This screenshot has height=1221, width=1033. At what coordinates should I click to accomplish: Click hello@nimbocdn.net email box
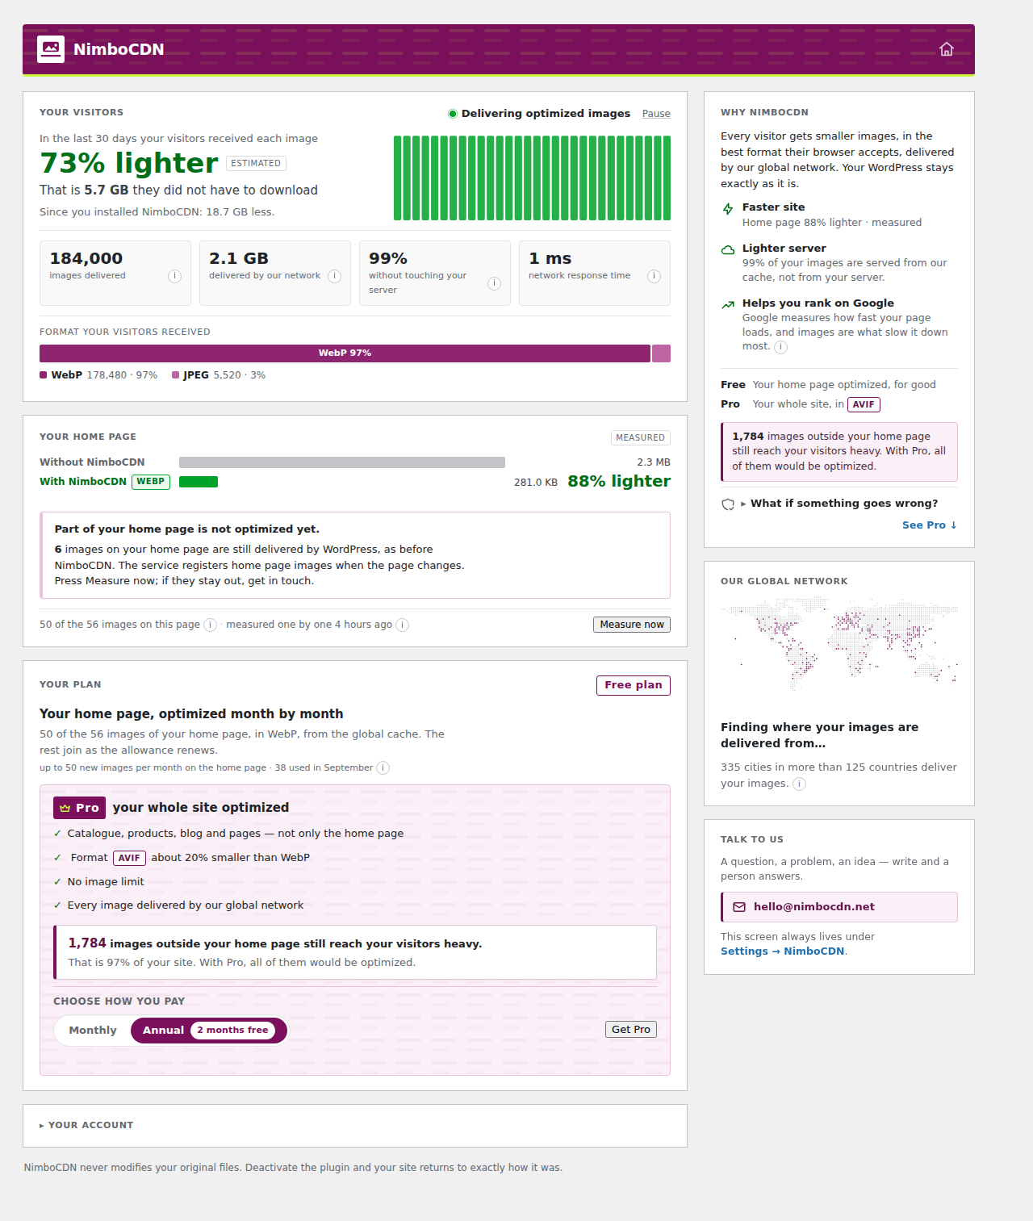pyautogui.click(x=839, y=907)
